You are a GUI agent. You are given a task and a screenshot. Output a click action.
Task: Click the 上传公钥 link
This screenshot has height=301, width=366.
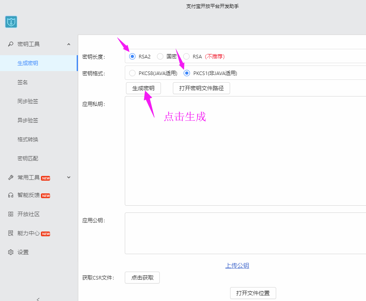pyautogui.click(x=237, y=266)
